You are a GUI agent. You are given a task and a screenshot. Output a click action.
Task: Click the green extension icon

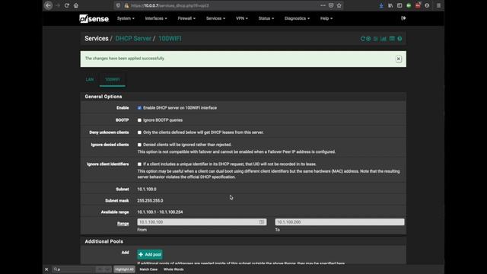409,5
